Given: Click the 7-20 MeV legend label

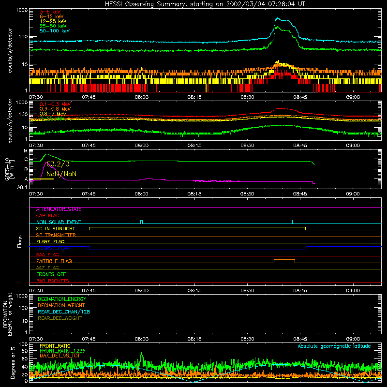Looking at the screenshot, I should click(x=52, y=119).
